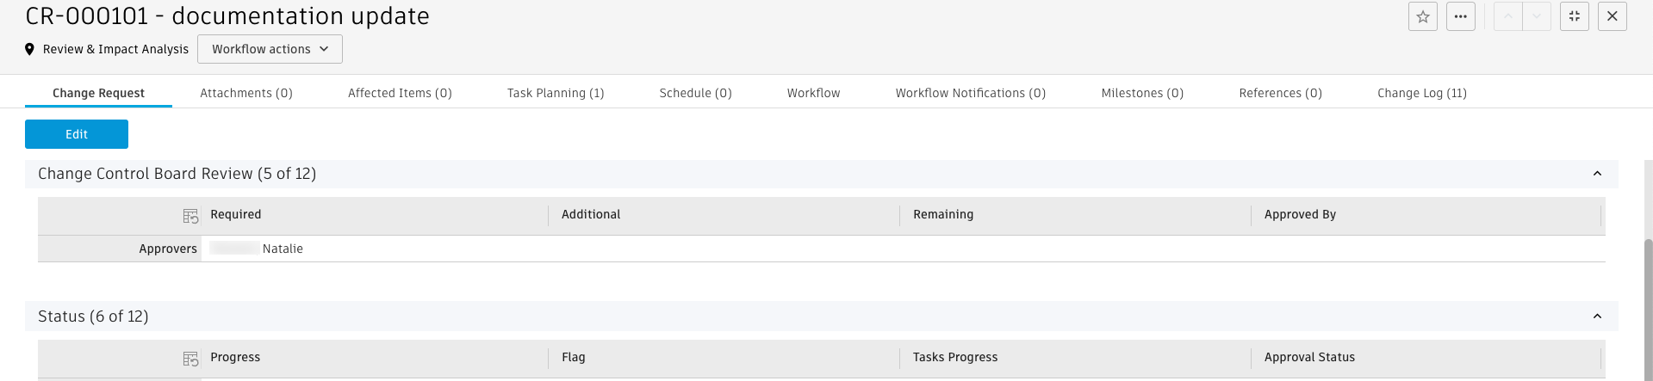Collapse the Change Control Board Review section
The width and height of the screenshot is (1653, 381).
point(1597,174)
